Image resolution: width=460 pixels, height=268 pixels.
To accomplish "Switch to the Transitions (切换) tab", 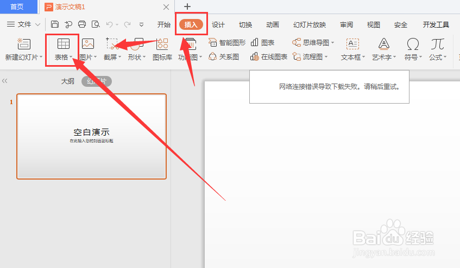I will 245,24.
